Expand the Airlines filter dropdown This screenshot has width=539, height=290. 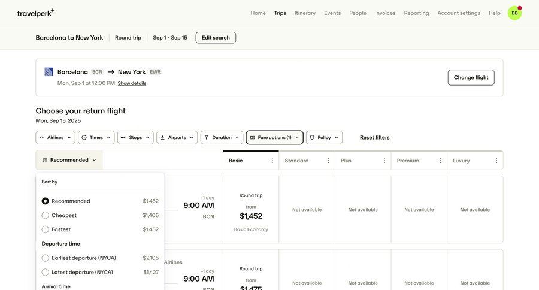point(55,138)
